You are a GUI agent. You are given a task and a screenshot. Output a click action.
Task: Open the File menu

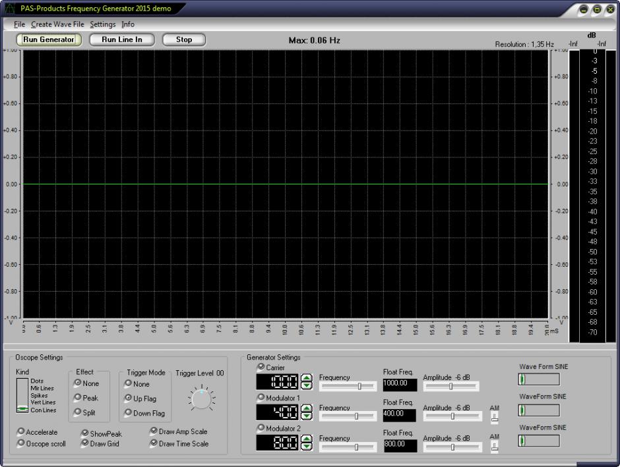coord(19,24)
